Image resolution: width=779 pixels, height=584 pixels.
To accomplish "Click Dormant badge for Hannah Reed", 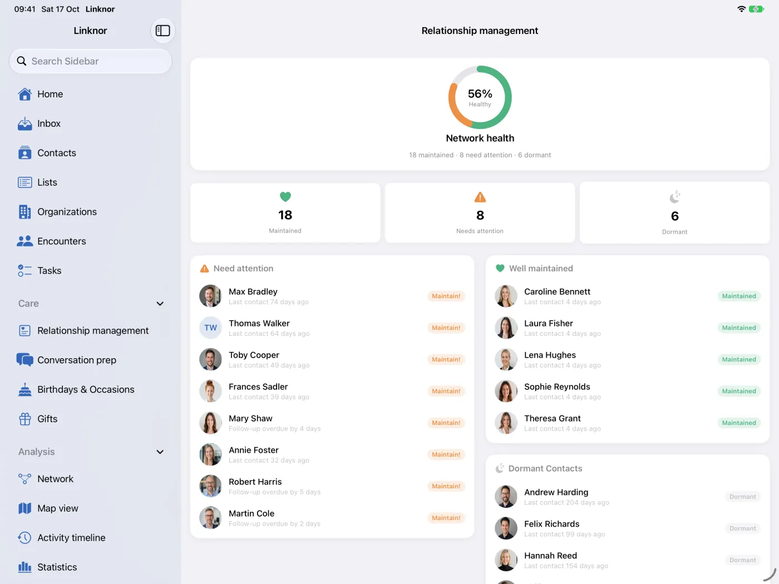I will coord(743,560).
